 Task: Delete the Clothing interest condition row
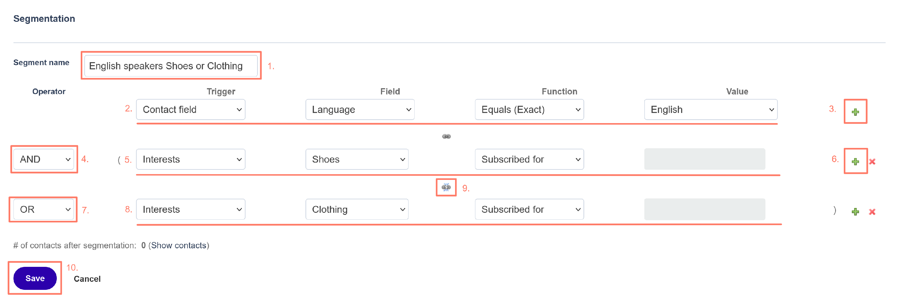point(872,212)
